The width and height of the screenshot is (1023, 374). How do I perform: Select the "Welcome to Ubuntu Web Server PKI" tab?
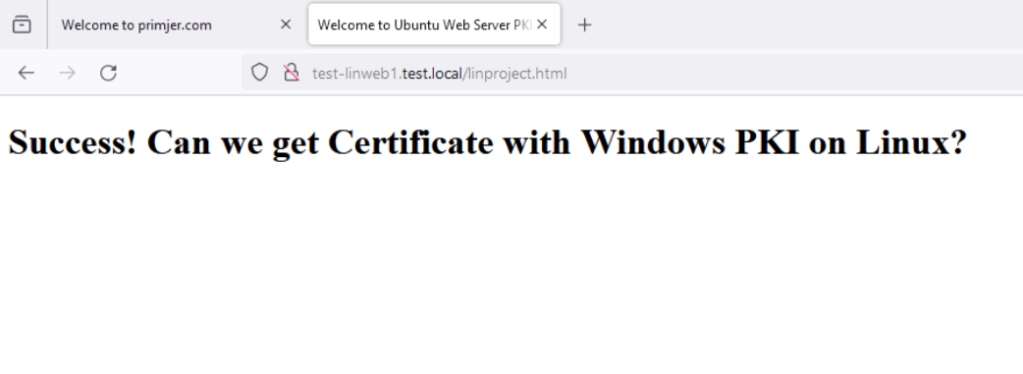[434, 25]
